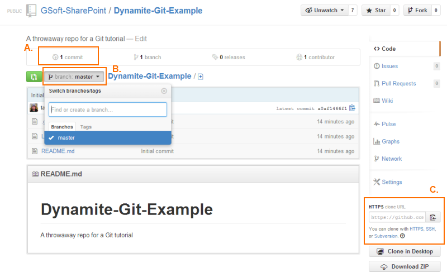The image size is (447, 277).
Task: Click the Issues exclamation icon
Action: click(x=377, y=66)
